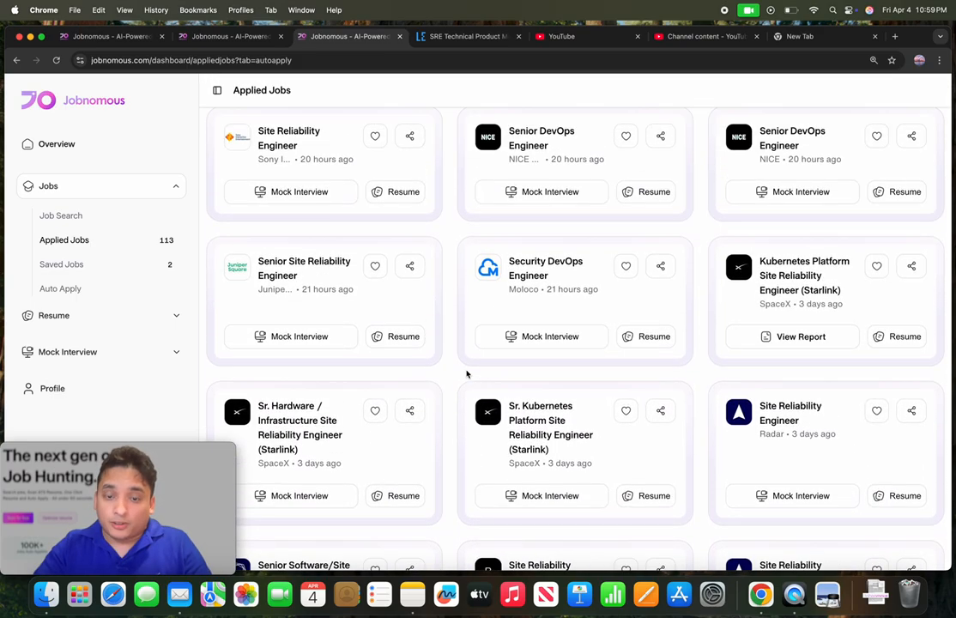Image resolution: width=956 pixels, height=618 pixels.
Task: Reload the page
Action: [x=56, y=60]
